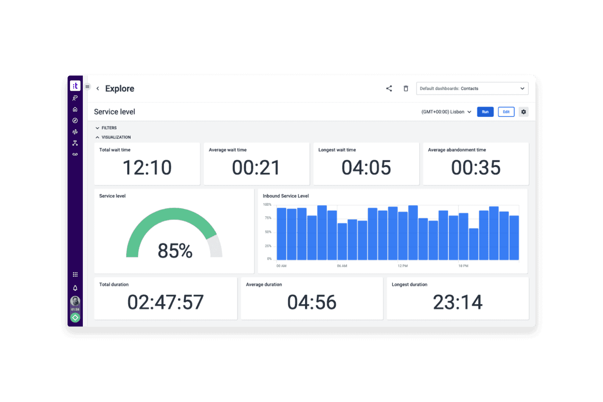
Task: Click the share icon near Explore header
Action: point(389,88)
